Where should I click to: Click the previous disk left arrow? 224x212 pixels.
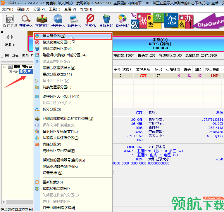point(8,37)
